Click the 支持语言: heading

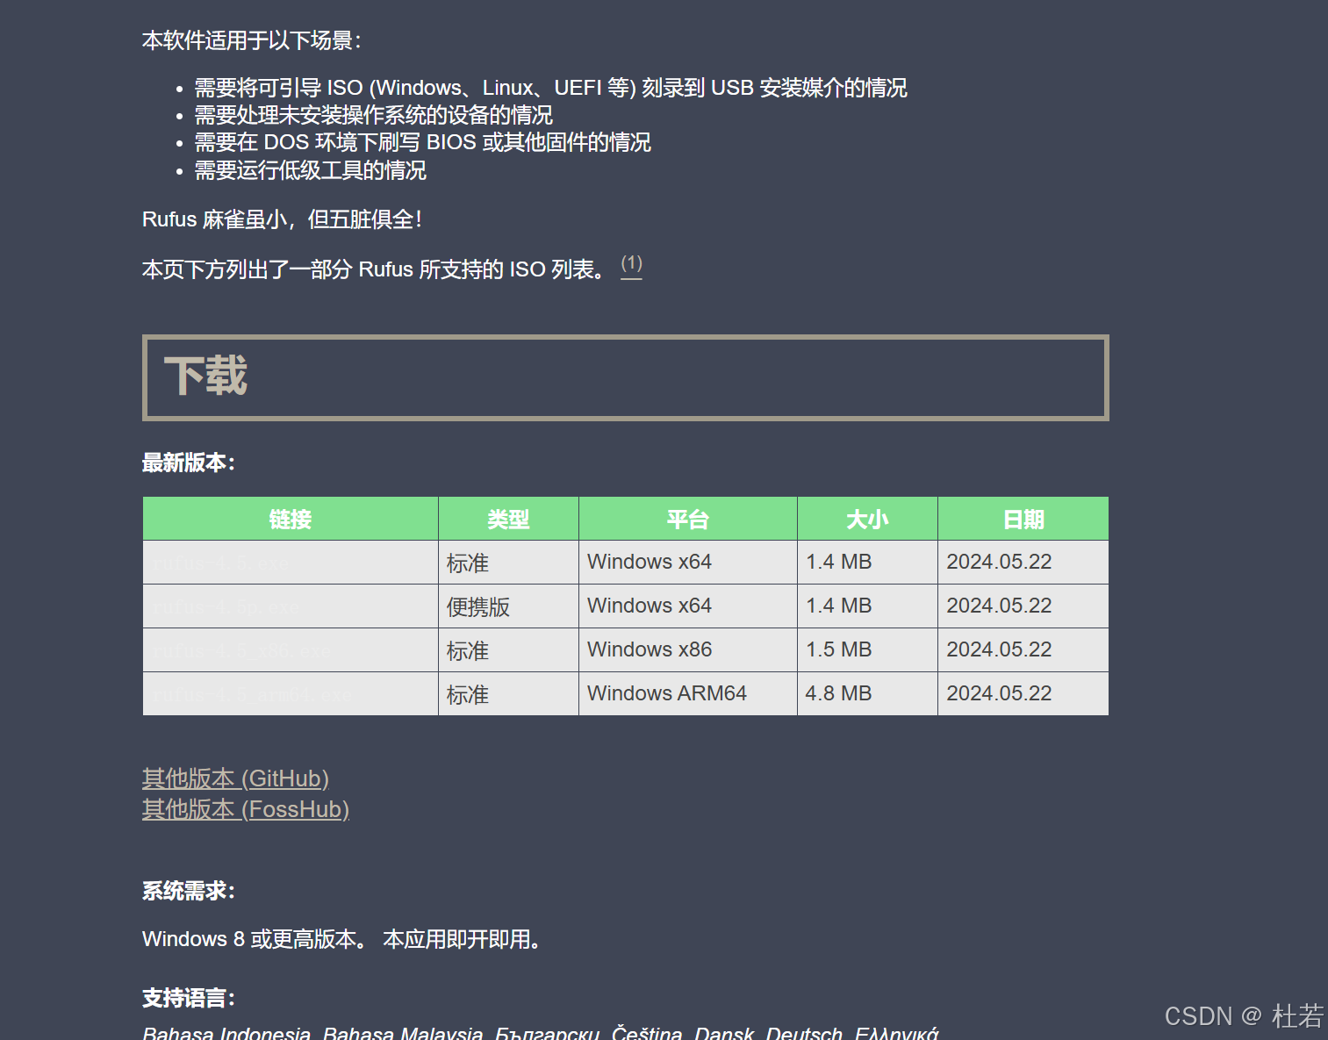[189, 998]
